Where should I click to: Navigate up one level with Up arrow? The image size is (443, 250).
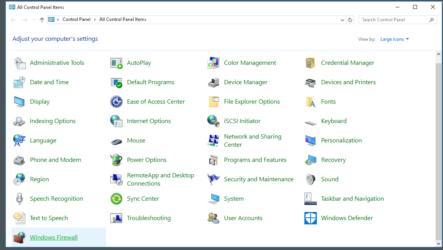tap(42, 20)
